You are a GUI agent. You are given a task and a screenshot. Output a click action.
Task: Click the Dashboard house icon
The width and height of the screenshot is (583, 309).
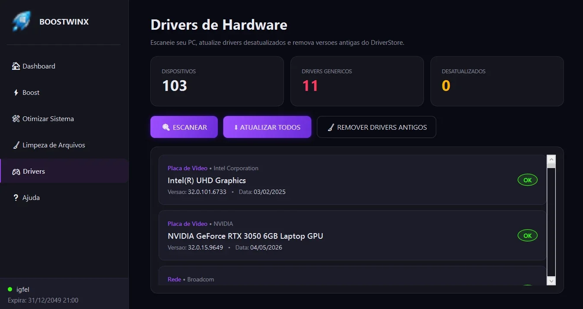click(16, 66)
